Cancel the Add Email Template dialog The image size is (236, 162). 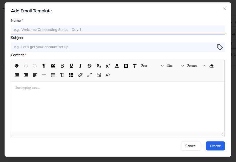coord(191,146)
